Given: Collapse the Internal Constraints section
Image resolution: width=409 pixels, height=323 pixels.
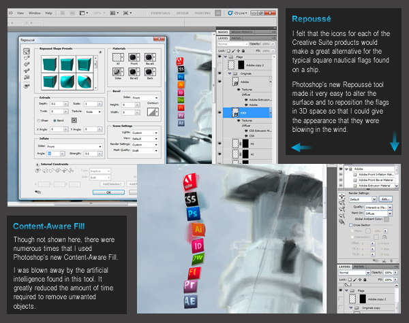Looking at the screenshot, I should [37, 165].
